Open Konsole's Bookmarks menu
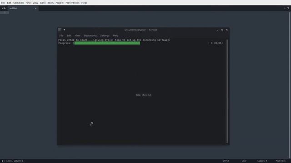Viewport: 291px width, 163px height. (90, 35)
